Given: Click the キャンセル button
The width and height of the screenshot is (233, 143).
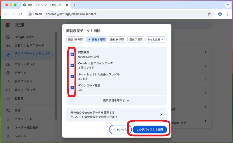Looking at the screenshot, I should (x=120, y=130).
